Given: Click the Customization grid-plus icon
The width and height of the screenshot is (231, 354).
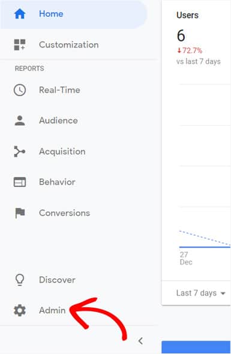Looking at the screenshot, I should tap(20, 44).
